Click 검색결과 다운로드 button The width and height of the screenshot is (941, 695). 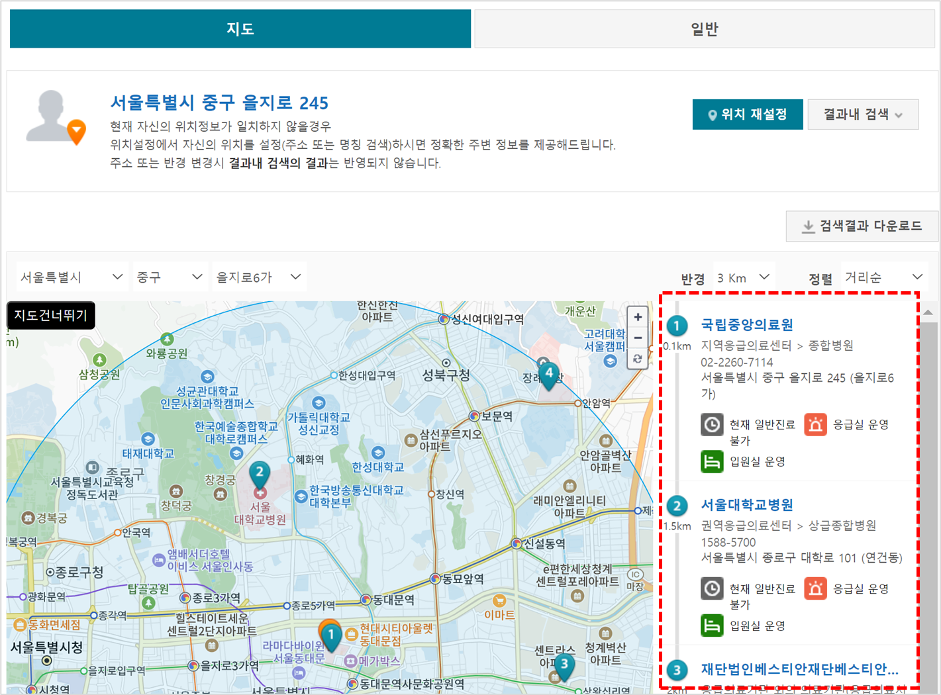pyautogui.click(x=862, y=226)
